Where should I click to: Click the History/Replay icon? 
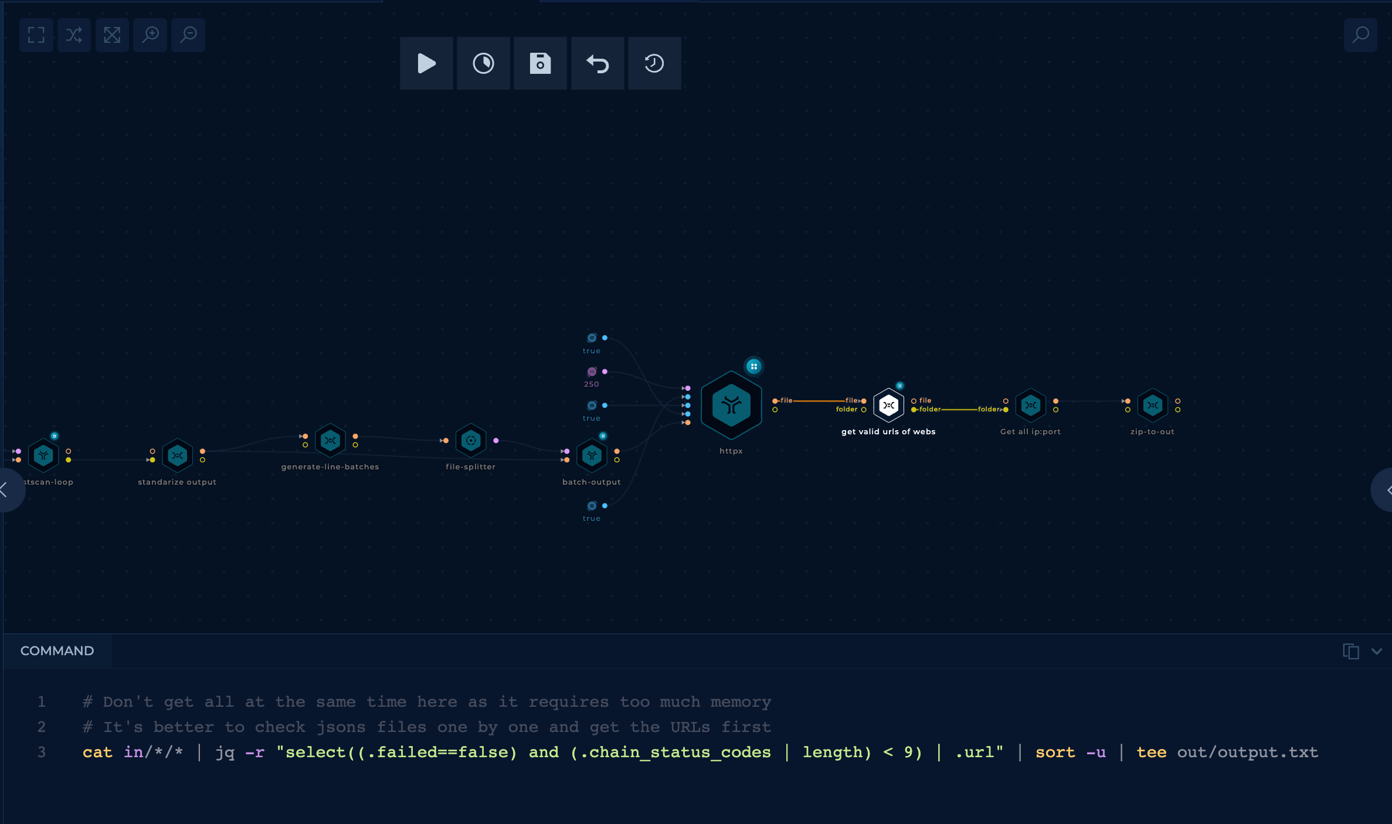654,63
